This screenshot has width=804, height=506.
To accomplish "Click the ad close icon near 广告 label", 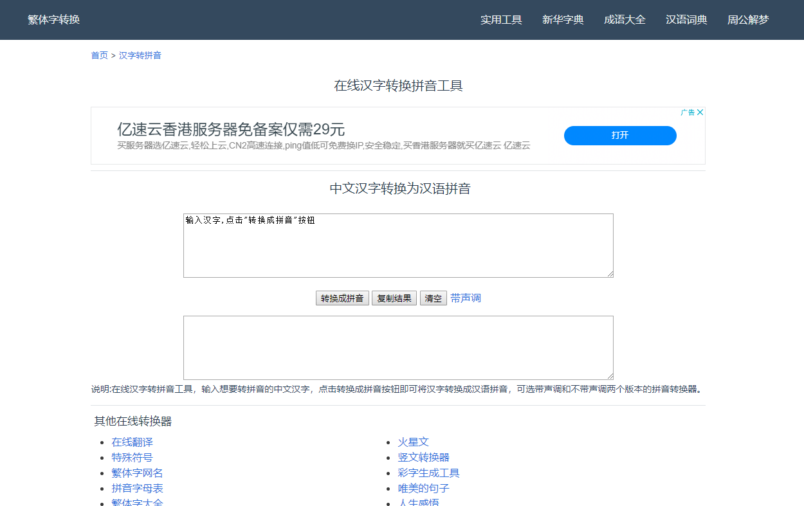I will pyautogui.click(x=701, y=111).
